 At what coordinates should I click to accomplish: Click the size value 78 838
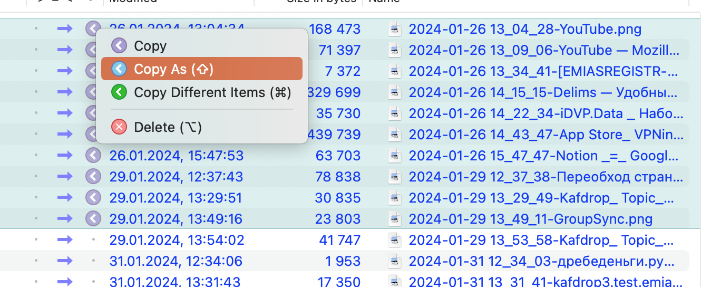tap(338, 177)
